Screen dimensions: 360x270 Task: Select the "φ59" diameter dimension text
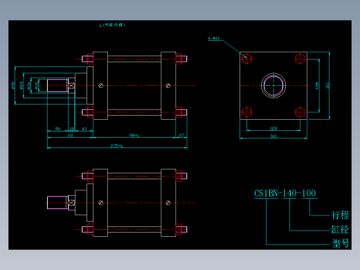[x=21, y=85]
